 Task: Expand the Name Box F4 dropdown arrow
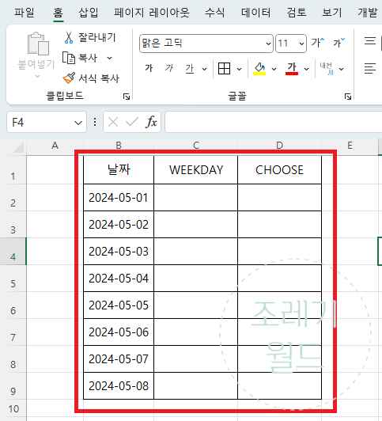pos(78,123)
